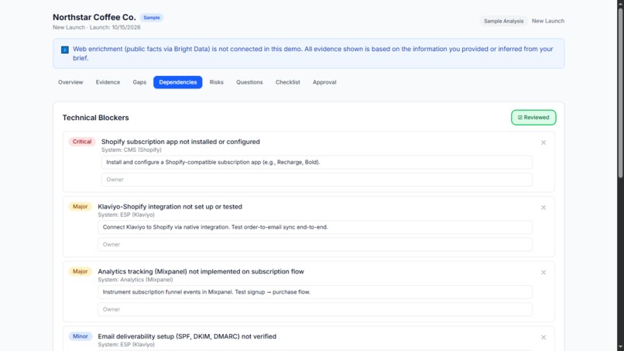The width and height of the screenshot is (624, 351).
Task: Dismiss the Shopify subscription app blocker
Action: (x=543, y=143)
